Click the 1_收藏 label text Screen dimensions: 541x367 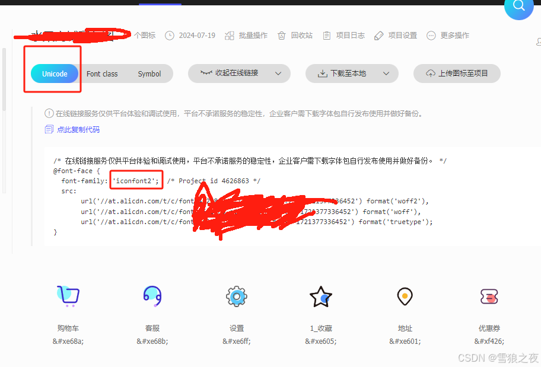click(321, 328)
